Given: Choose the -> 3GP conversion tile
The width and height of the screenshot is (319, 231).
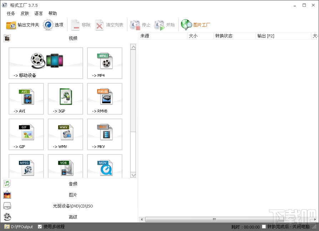Looking at the screenshot, I should (x=66, y=99).
